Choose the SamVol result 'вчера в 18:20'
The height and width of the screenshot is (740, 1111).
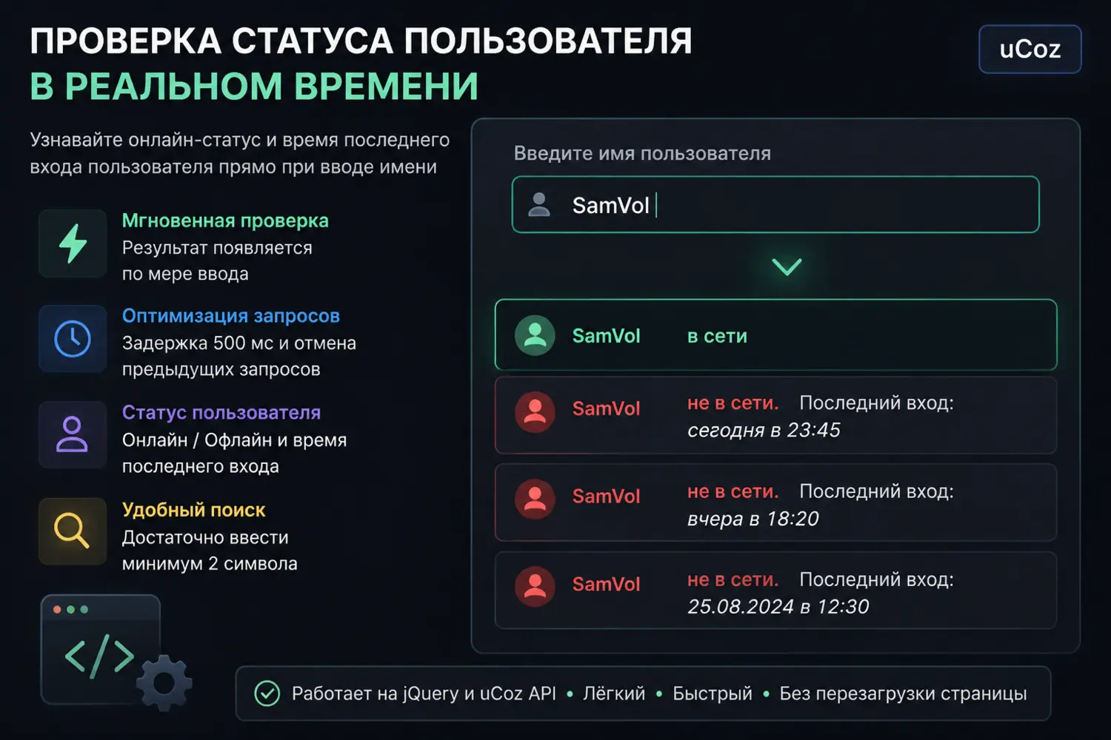[x=775, y=503]
